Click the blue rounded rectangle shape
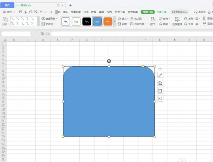The width and height of the screenshot is (213, 162). [x=109, y=102]
